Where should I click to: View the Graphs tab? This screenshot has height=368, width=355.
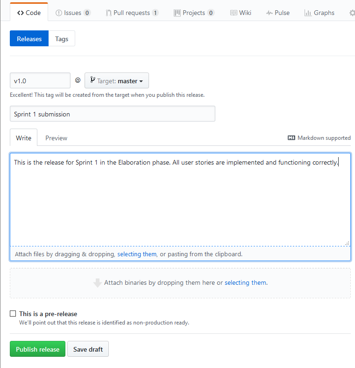(319, 13)
